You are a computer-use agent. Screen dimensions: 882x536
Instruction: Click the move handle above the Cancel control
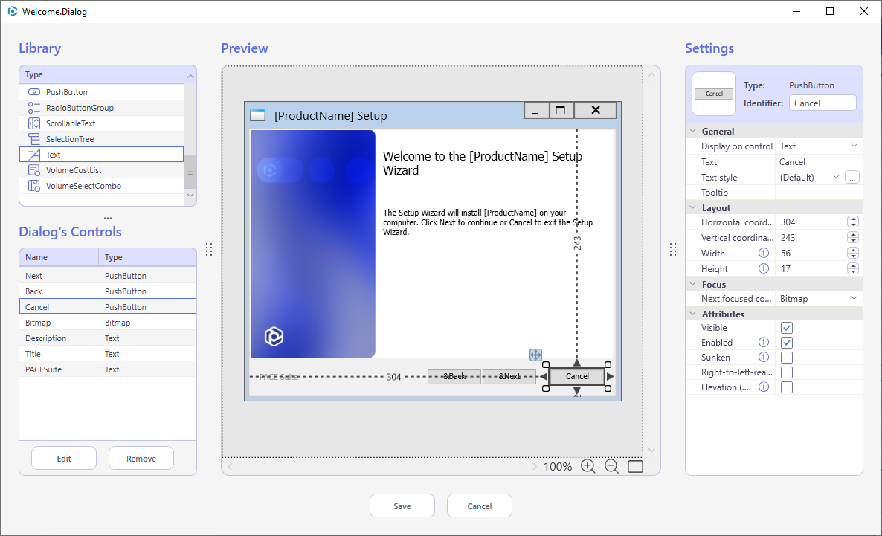point(535,355)
